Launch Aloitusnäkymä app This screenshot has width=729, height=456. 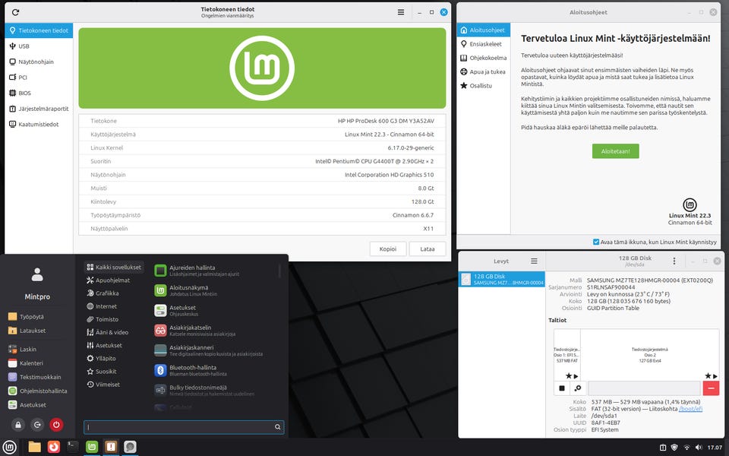click(214, 290)
